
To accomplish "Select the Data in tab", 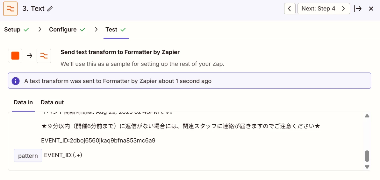I will 23,102.
